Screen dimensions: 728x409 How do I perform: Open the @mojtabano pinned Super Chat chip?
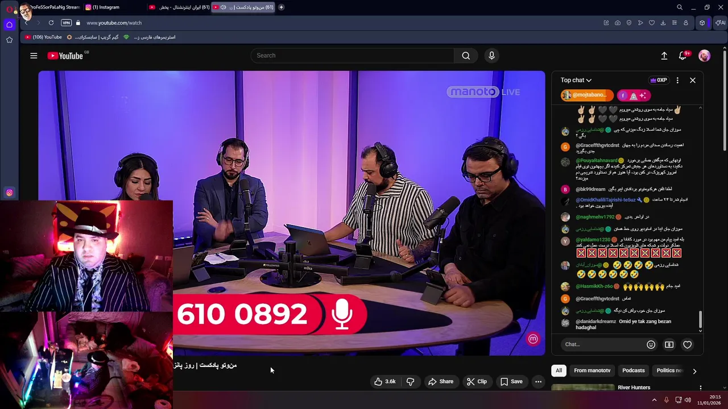[587, 95]
